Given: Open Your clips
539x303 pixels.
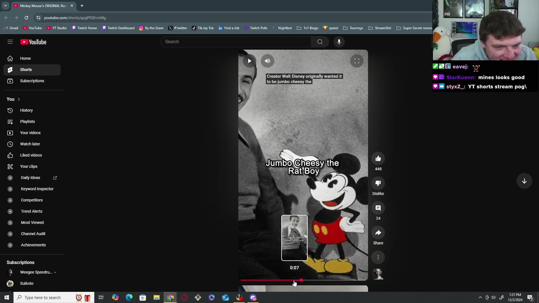Looking at the screenshot, I should coord(32,166).
